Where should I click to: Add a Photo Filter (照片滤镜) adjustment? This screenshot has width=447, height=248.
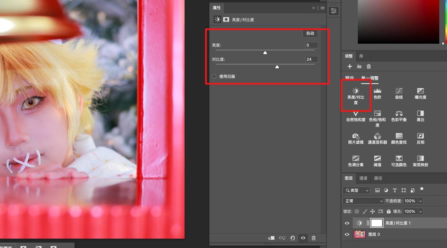355,139
